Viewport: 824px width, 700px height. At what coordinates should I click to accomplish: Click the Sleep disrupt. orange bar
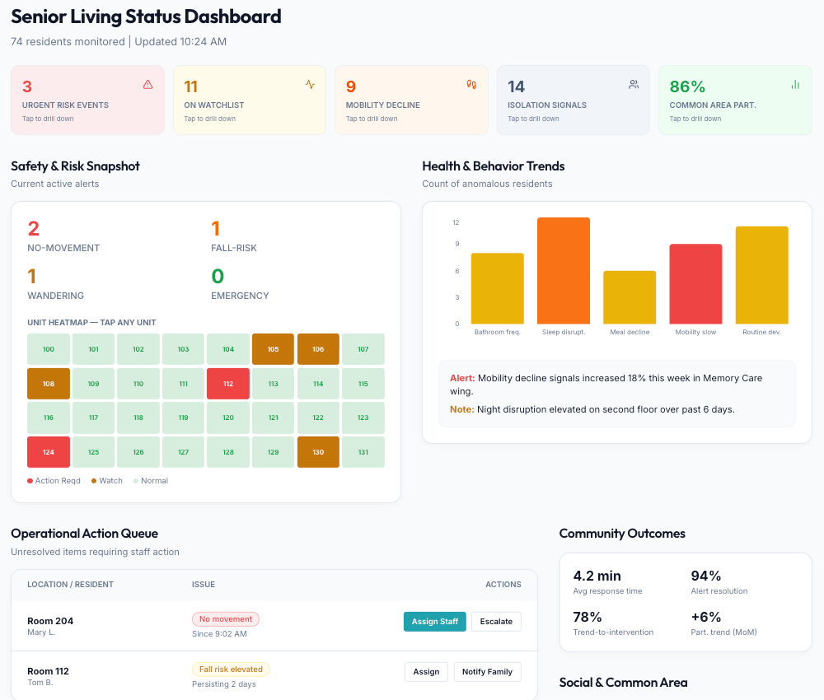pyautogui.click(x=564, y=270)
